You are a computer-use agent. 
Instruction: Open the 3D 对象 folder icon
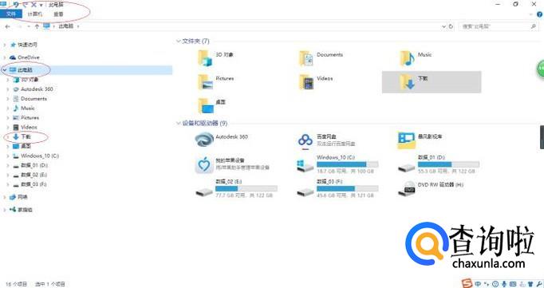205,58
